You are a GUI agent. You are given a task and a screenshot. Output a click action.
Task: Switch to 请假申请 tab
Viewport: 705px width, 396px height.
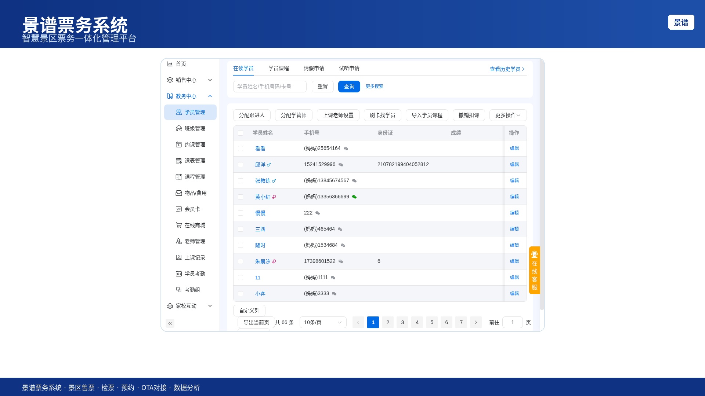click(314, 69)
